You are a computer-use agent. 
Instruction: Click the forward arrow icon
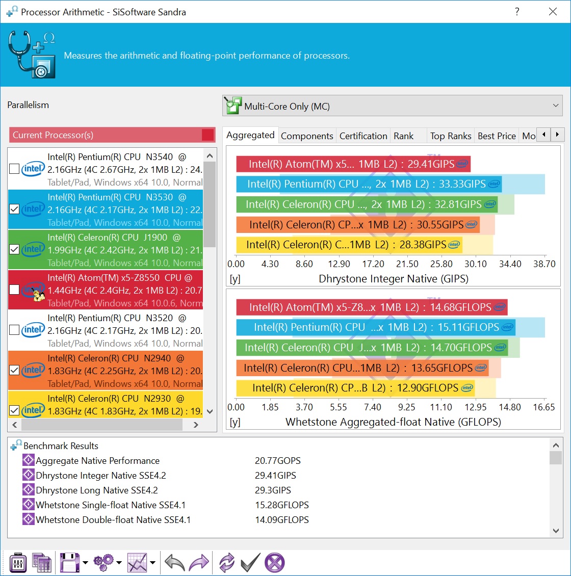click(199, 563)
